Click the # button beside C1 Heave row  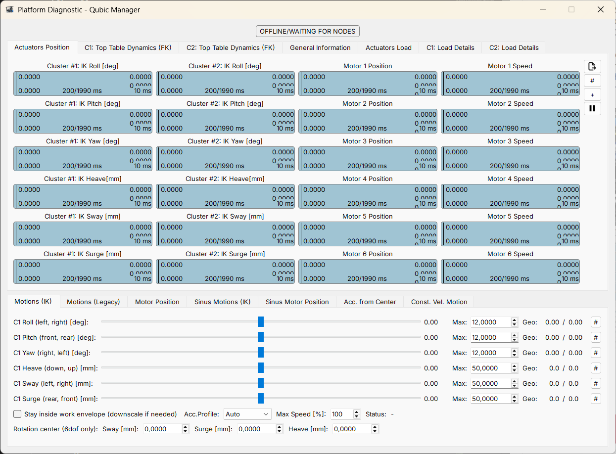596,368
